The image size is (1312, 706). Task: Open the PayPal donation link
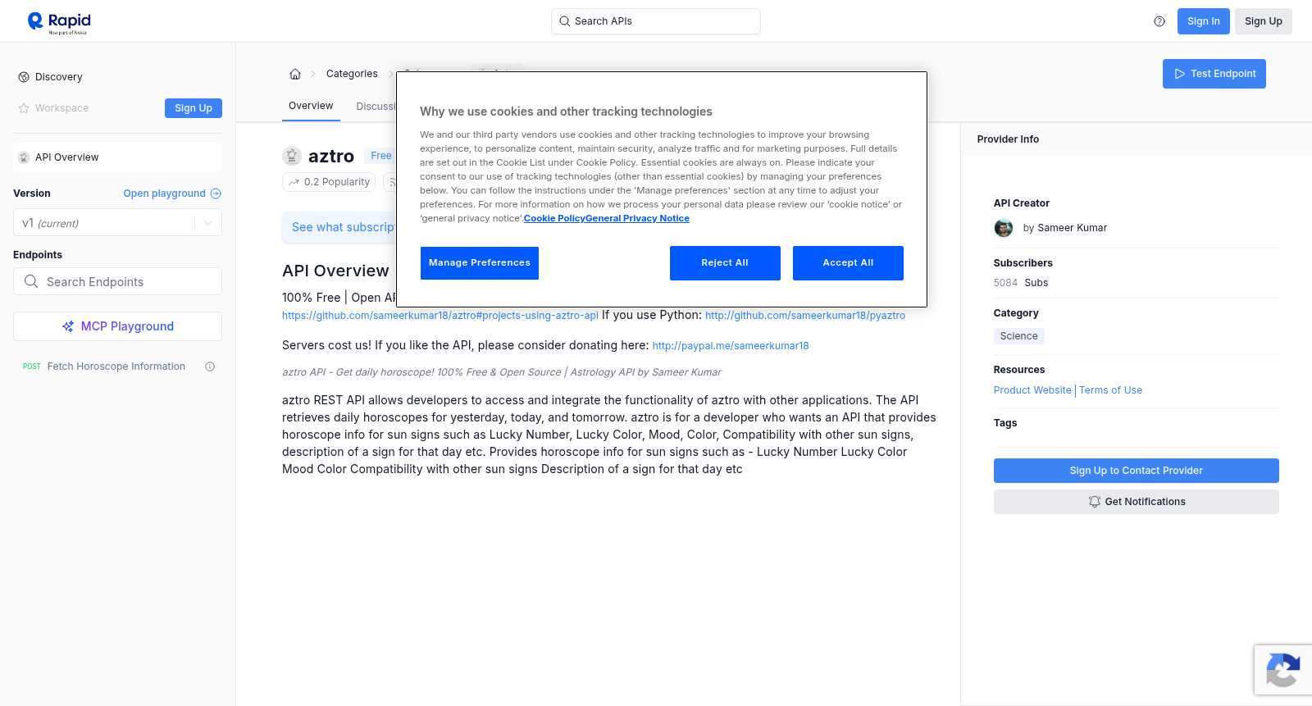pyautogui.click(x=731, y=346)
